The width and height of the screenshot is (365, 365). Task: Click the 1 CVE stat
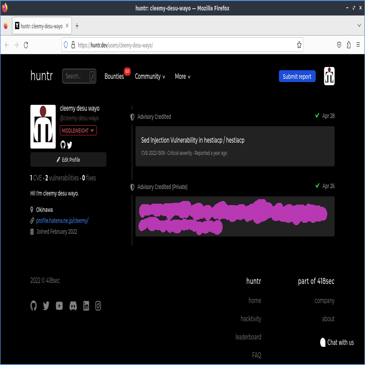click(36, 178)
